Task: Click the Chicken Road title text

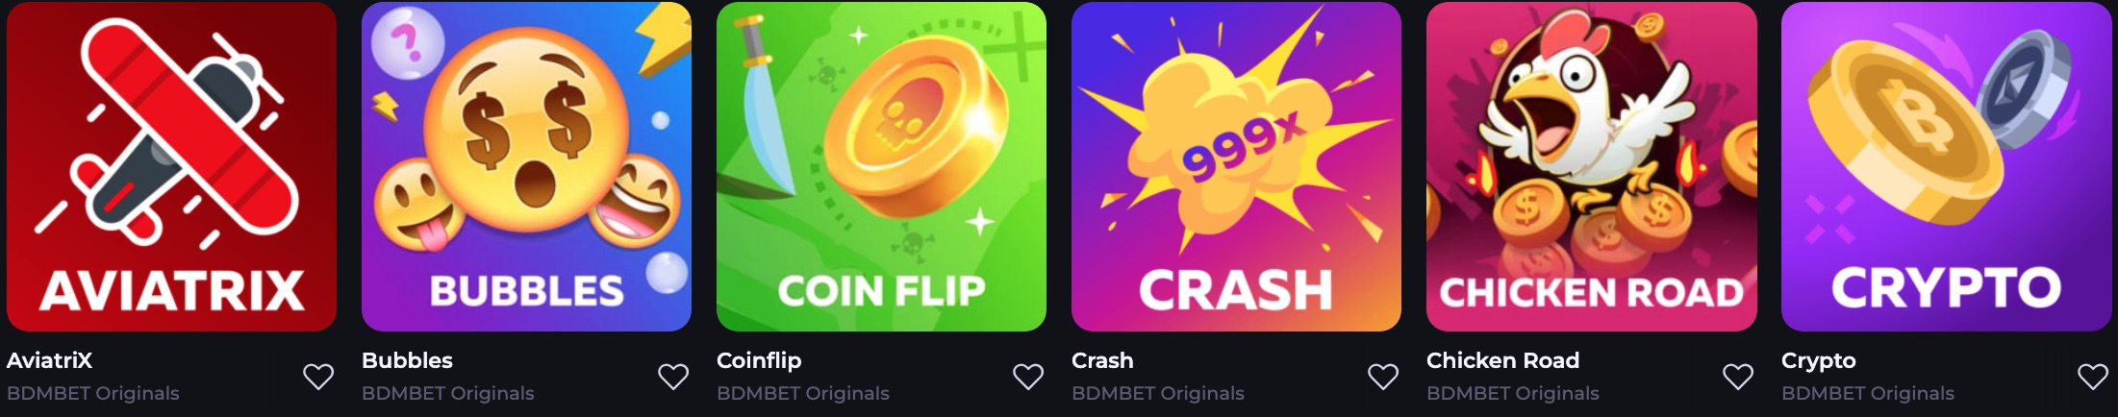Action: pyautogui.click(x=1502, y=360)
